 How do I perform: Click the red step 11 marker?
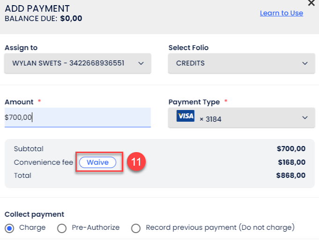click(136, 162)
